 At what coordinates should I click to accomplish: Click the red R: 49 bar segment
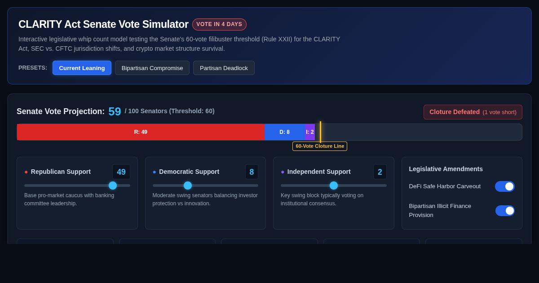point(141,132)
